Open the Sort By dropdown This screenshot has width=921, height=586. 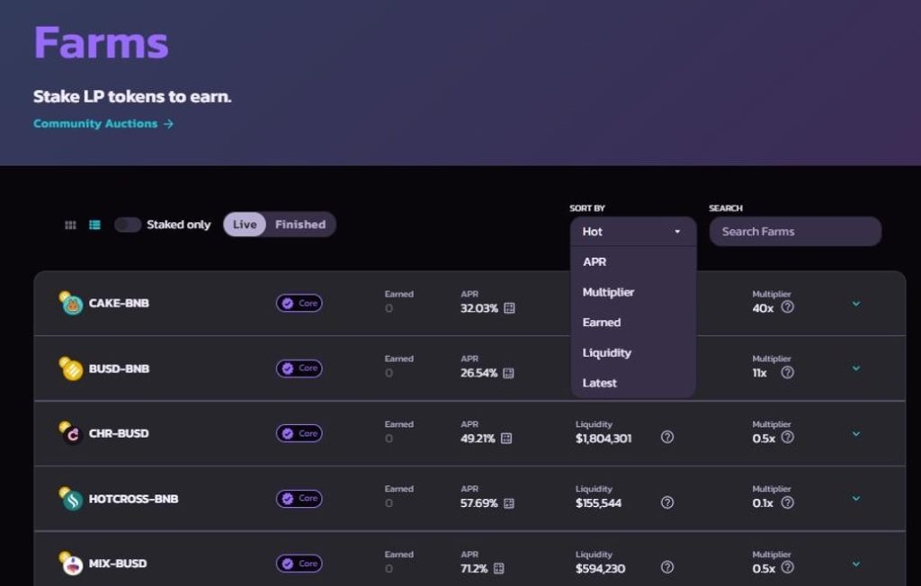[x=632, y=231]
